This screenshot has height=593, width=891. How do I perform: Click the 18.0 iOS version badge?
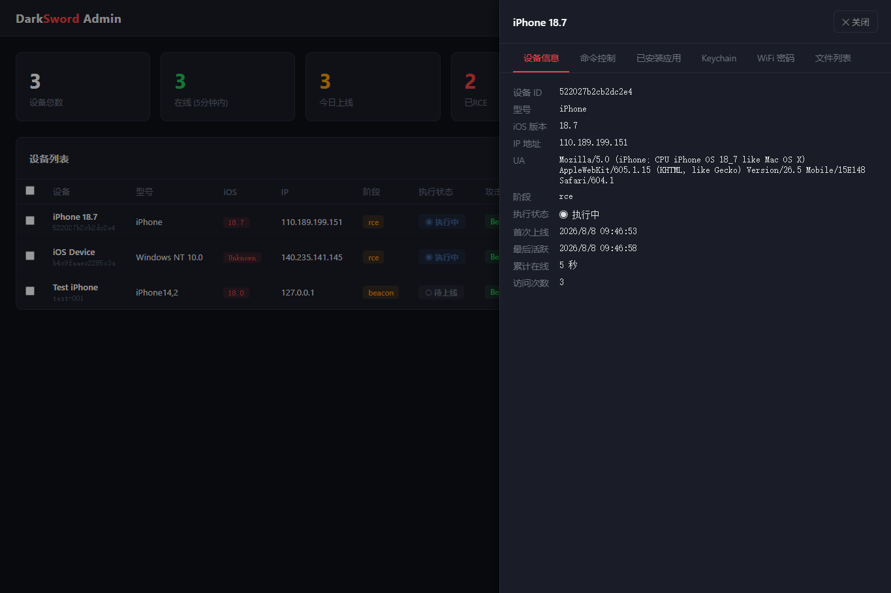pyautogui.click(x=236, y=293)
